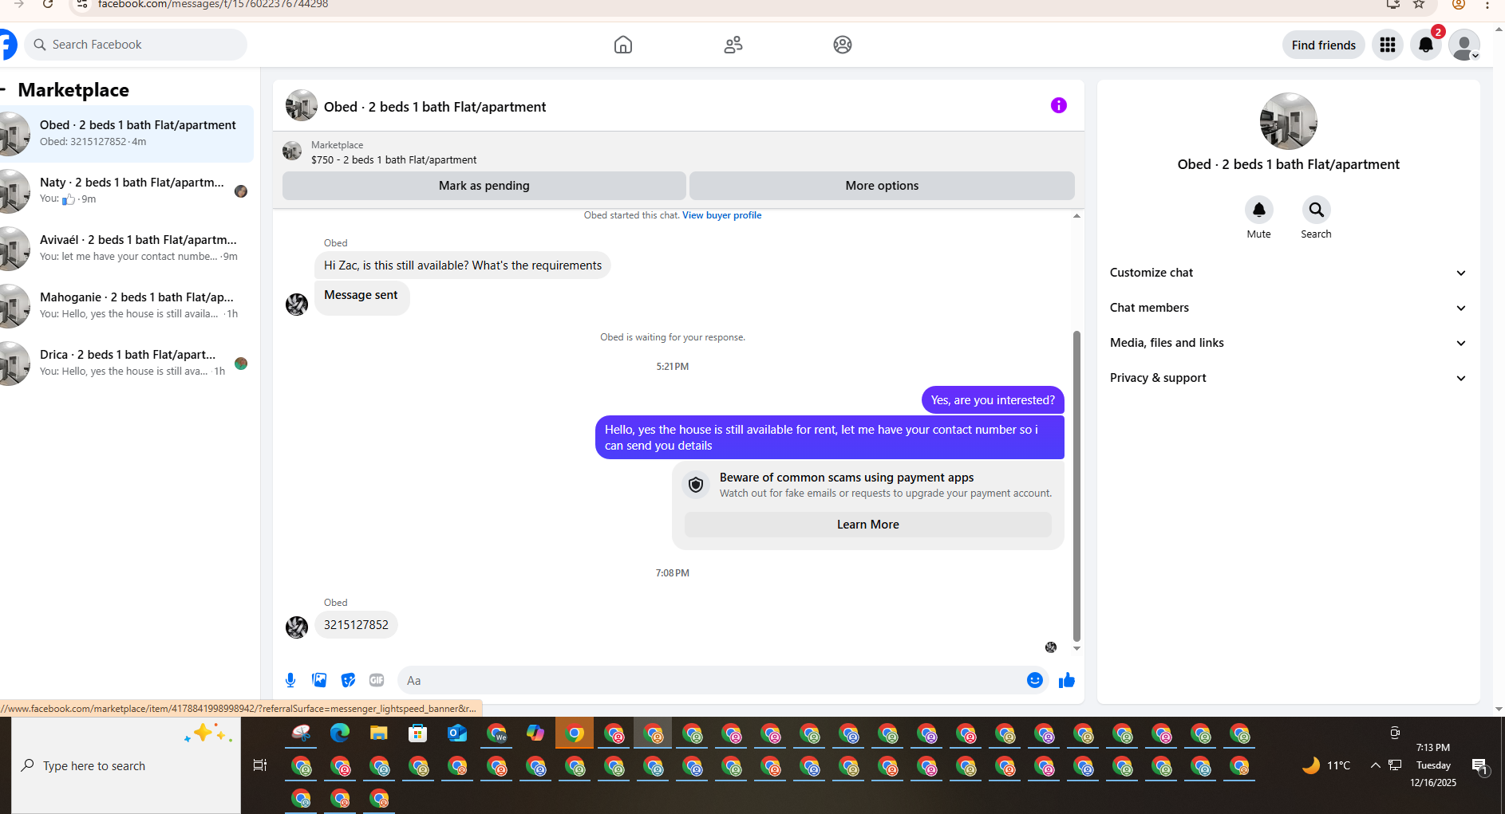Expand the Privacy & support section
This screenshot has height=814, width=1505.
1288,378
